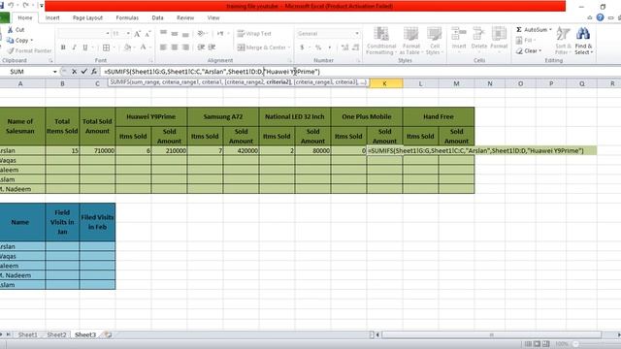Click inside the formula bar text
621x349 pixels.
(x=212, y=72)
